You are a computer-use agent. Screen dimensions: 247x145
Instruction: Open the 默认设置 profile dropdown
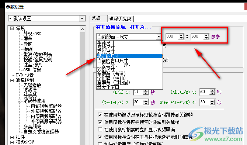click(x=82, y=18)
